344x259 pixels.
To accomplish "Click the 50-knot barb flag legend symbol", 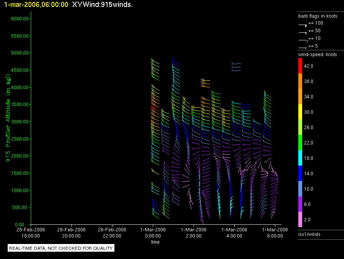I will click(x=303, y=32).
